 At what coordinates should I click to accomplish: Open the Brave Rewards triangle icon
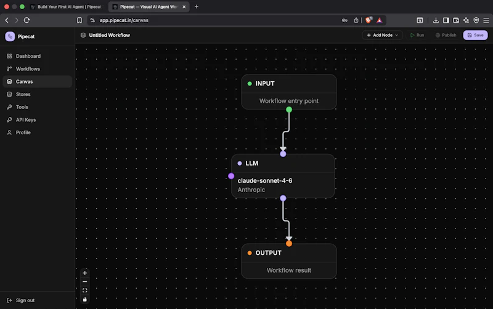(380, 20)
